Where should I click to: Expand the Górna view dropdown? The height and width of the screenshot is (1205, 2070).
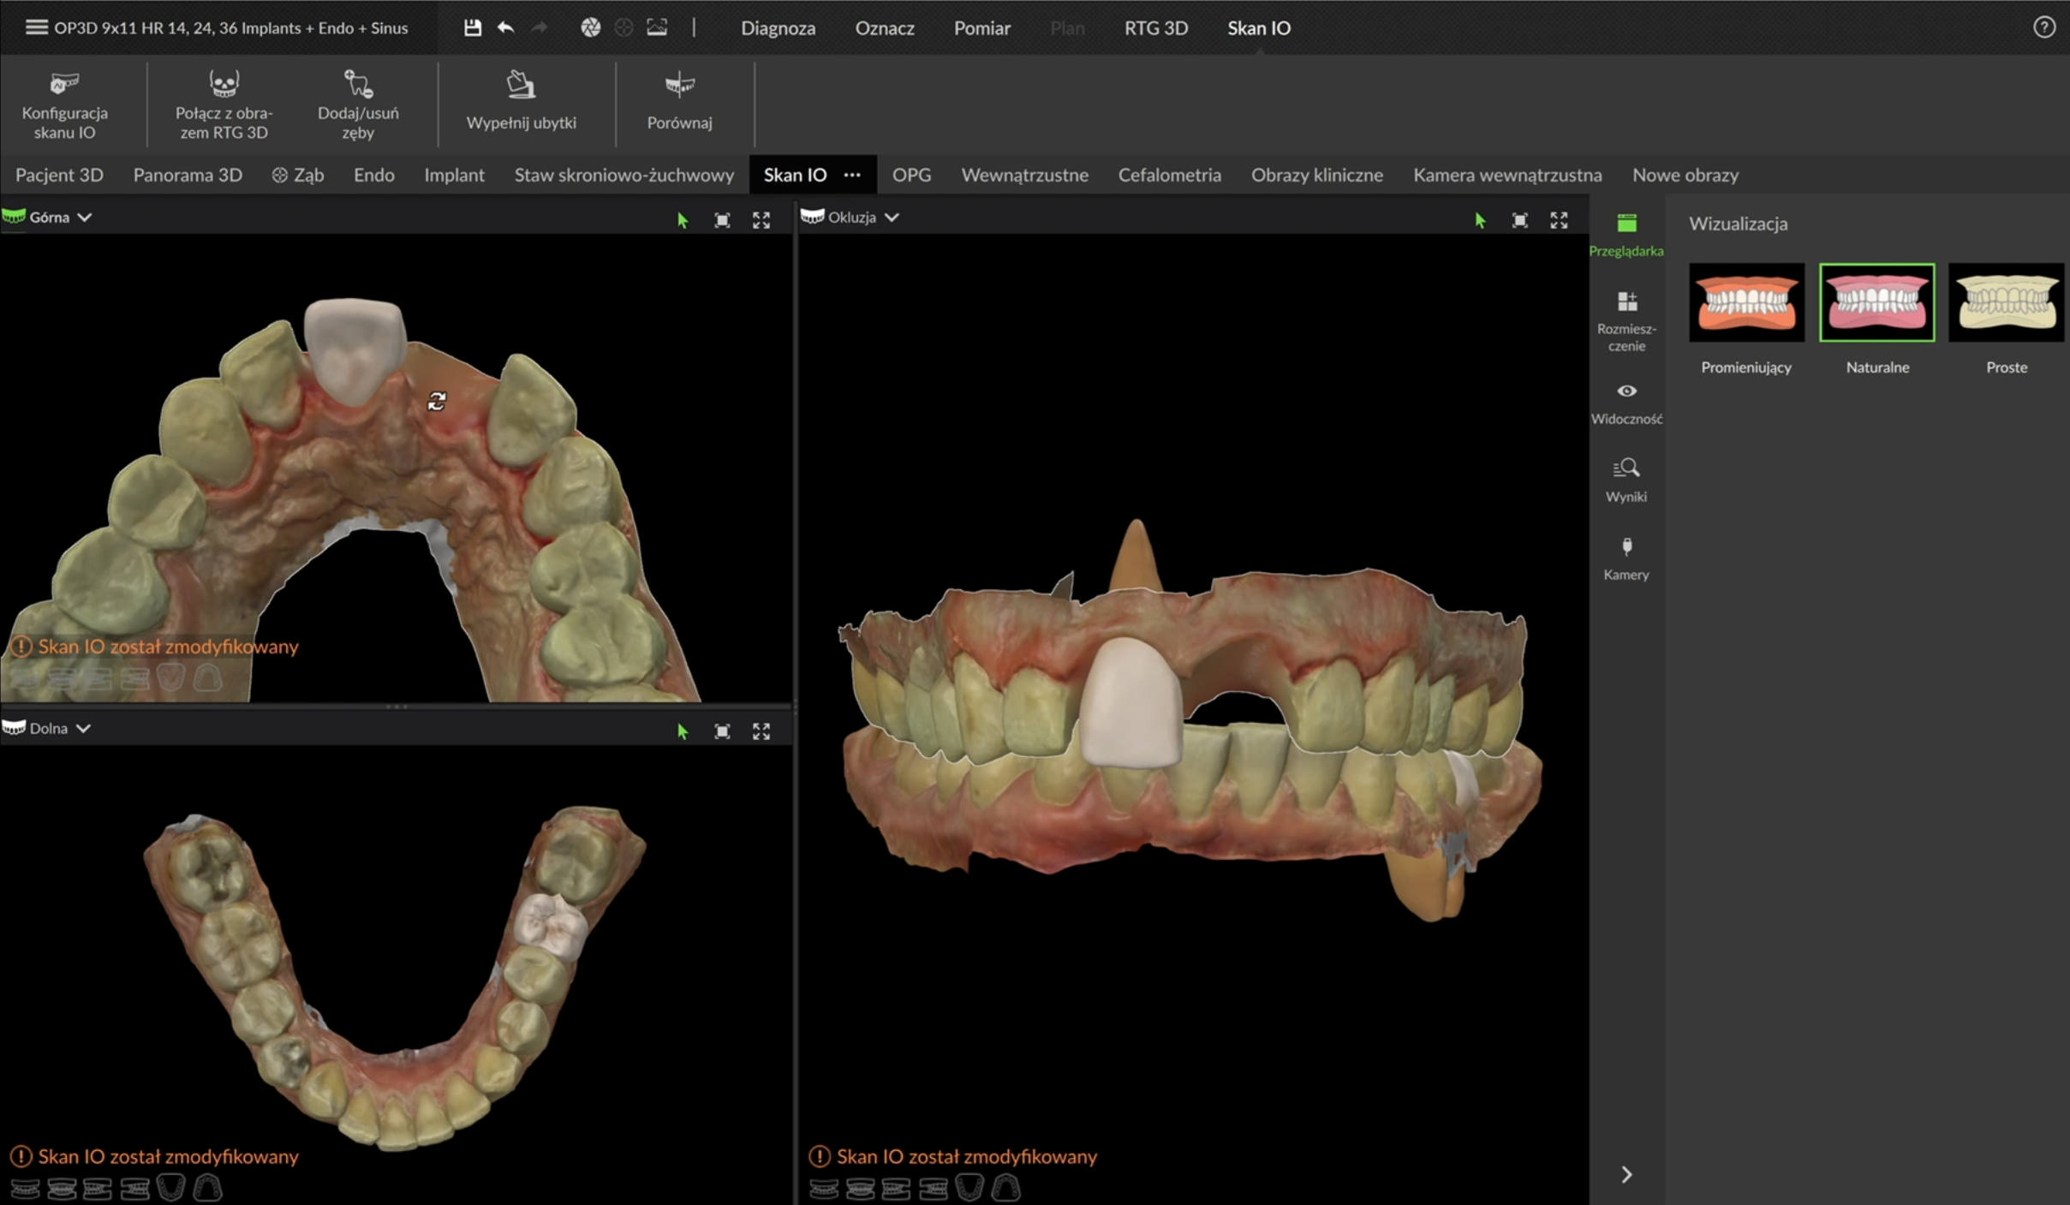pos(84,218)
